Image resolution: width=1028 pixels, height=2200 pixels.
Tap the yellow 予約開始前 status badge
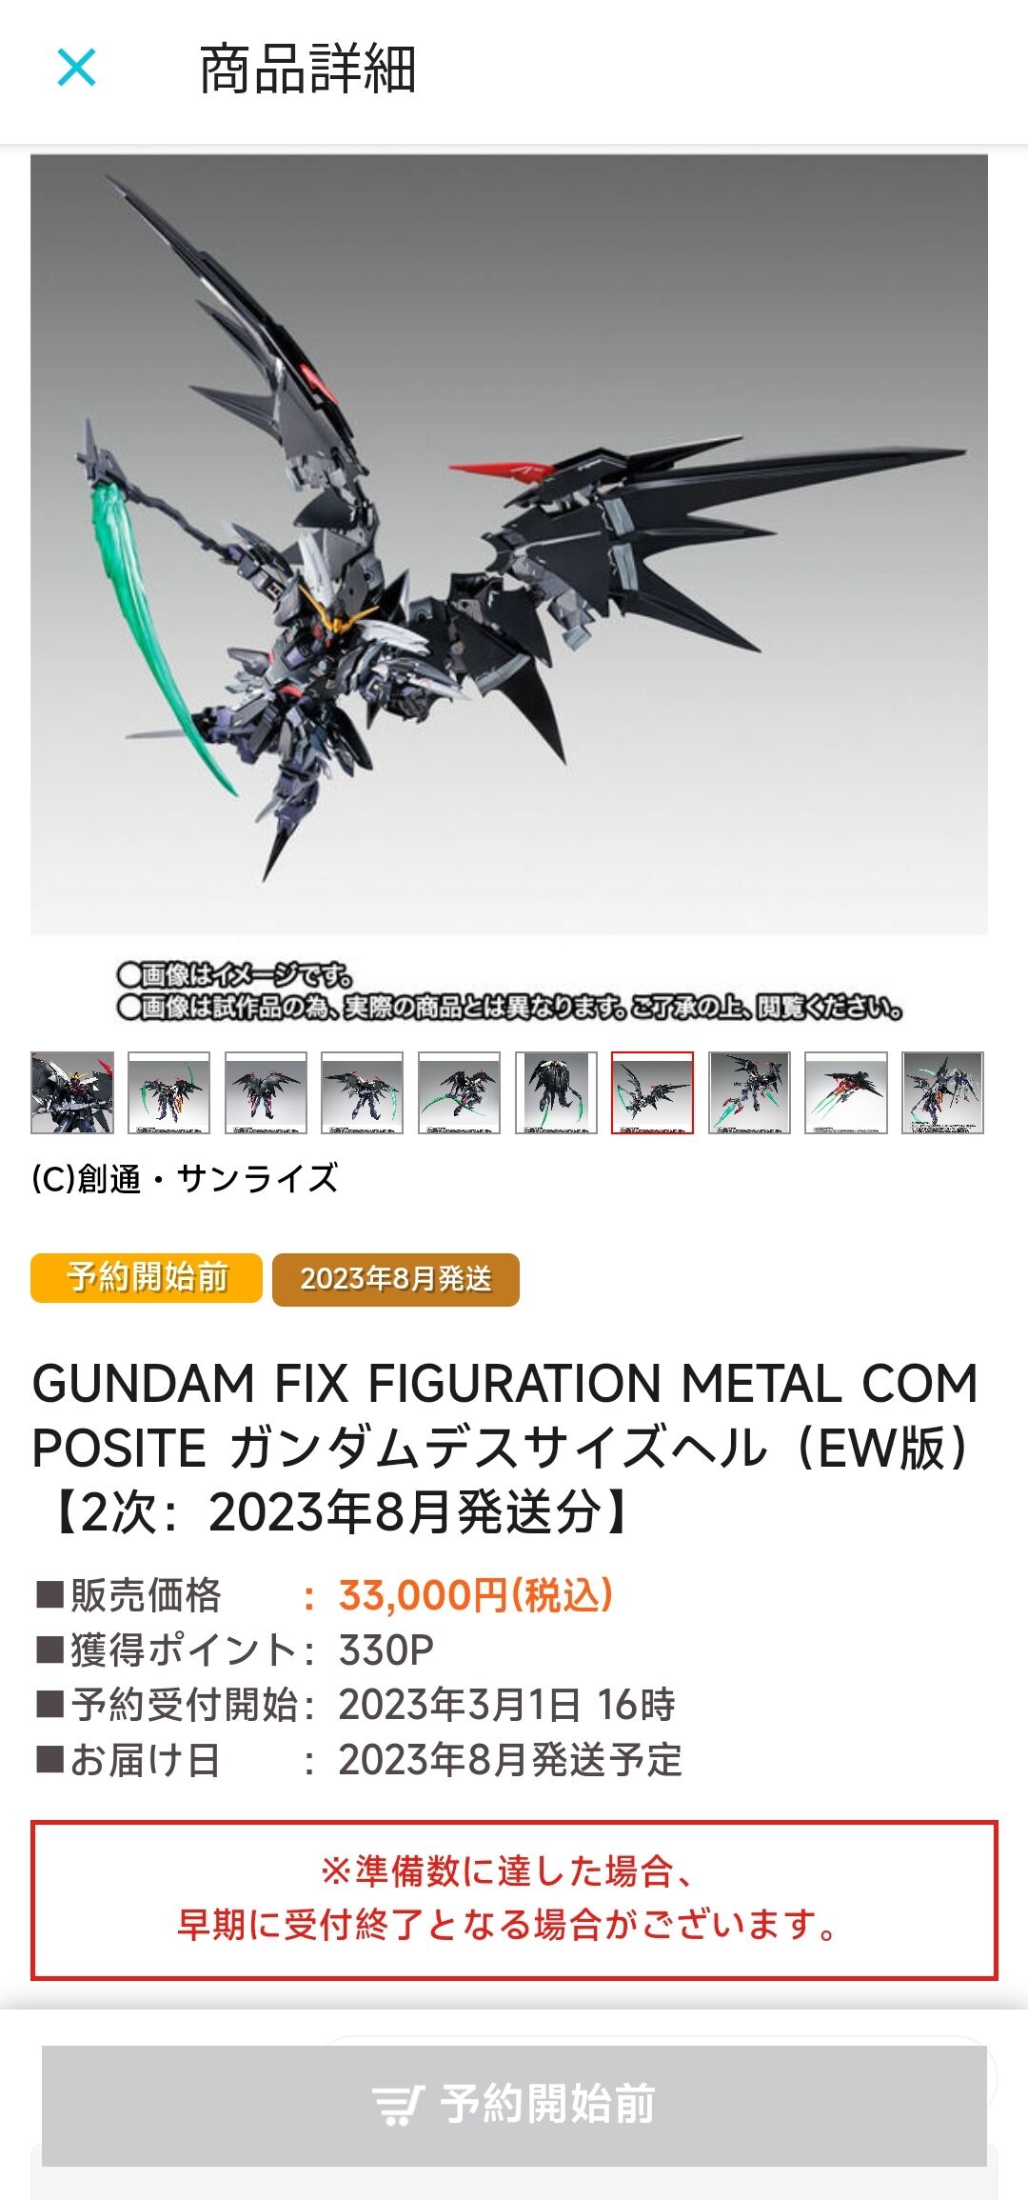pyautogui.click(x=147, y=1277)
